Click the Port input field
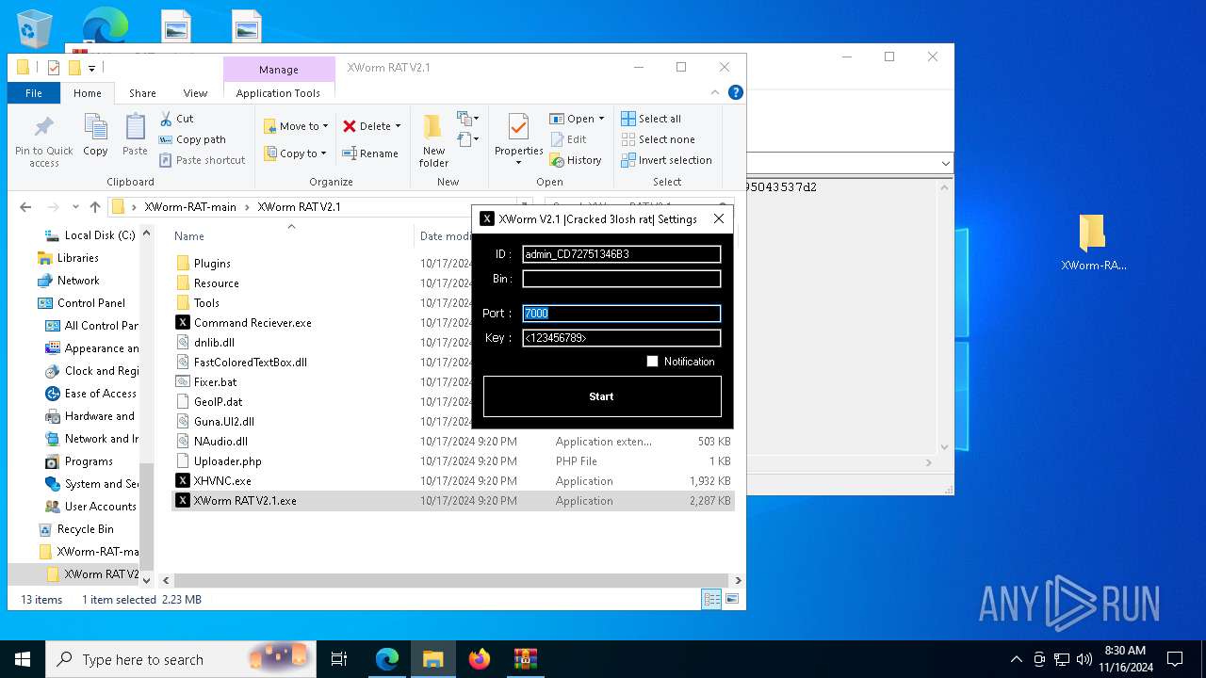The width and height of the screenshot is (1206, 678). [x=622, y=314]
